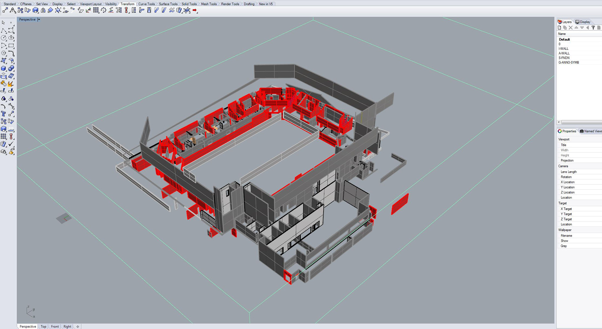Viewport: 602px width, 329px height.
Task: Click the red arrow icon in Transform toolbar
Action: [x=195, y=10]
